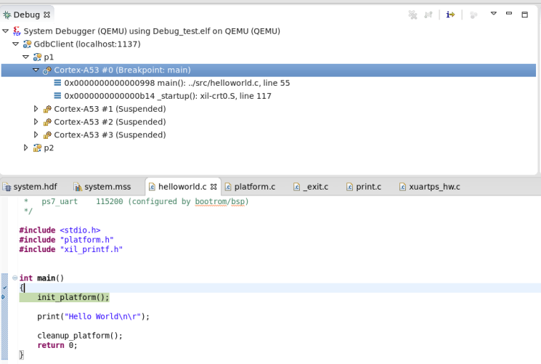Expand the Cortex-A53 #3 (Suspended) node

point(36,134)
